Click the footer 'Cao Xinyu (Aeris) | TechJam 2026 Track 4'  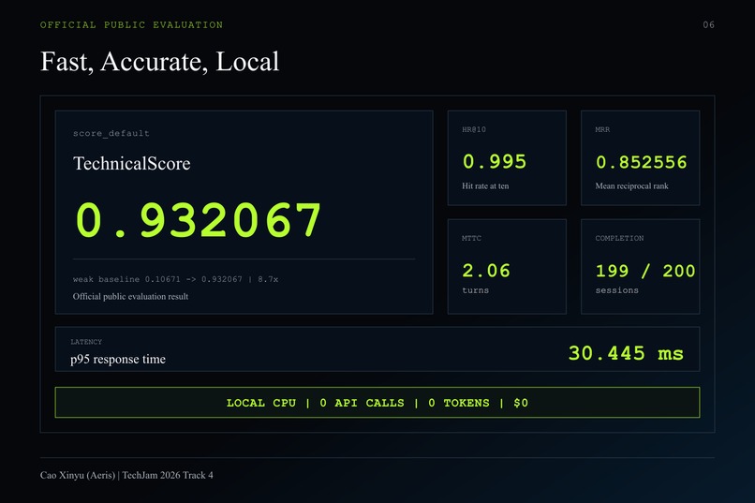click(x=126, y=475)
